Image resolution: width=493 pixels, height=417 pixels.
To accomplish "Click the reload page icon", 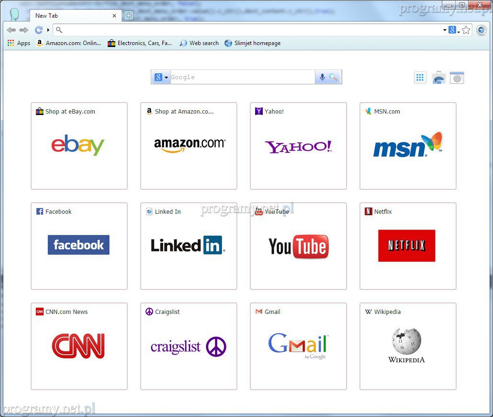I will [x=38, y=30].
